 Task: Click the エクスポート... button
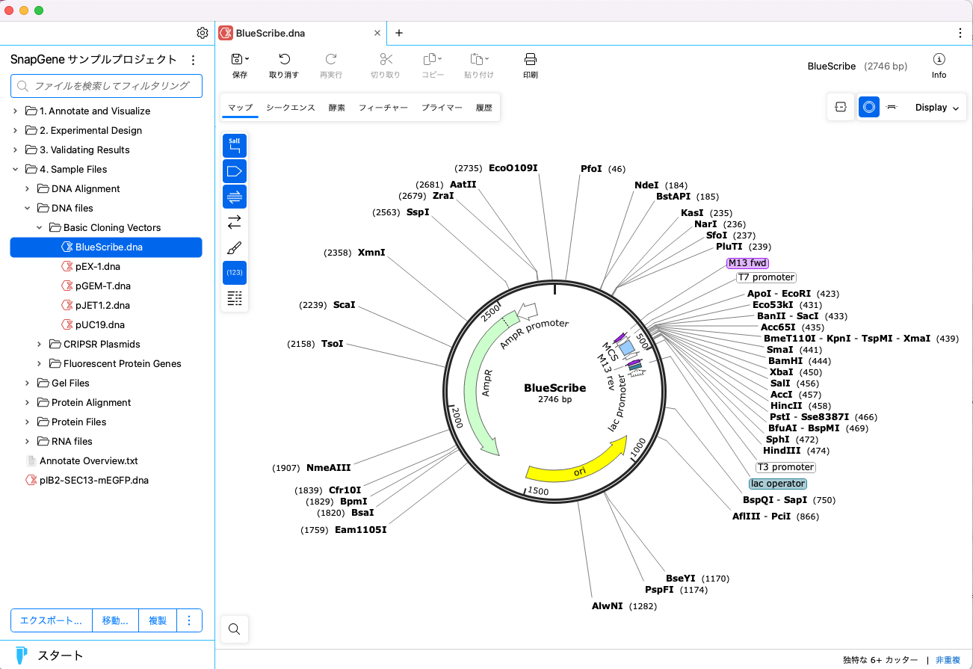point(51,620)
